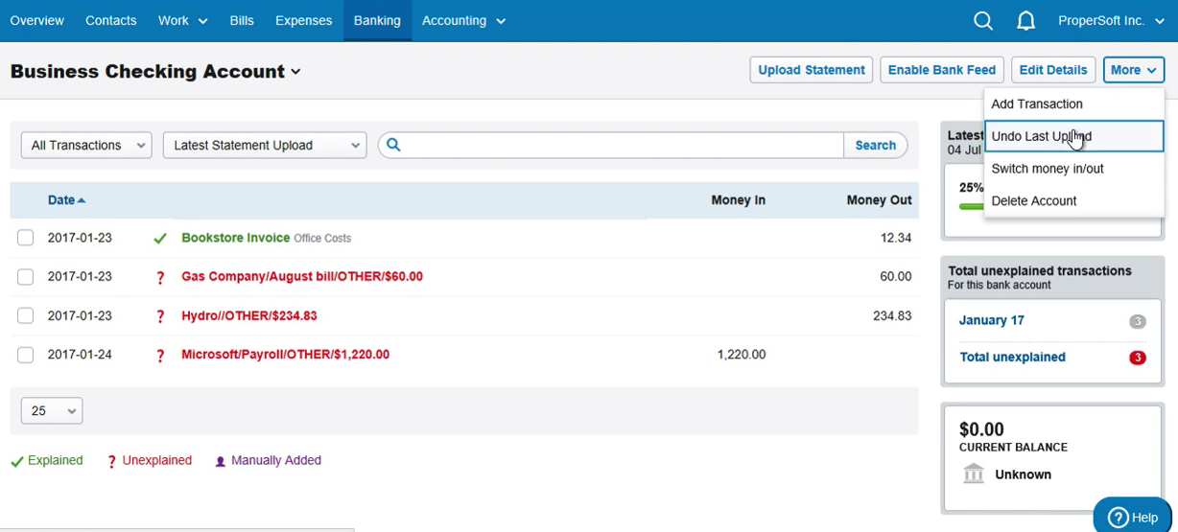Click the magnifier icon inside search field
1178x532 pixels.
point(393,145)
